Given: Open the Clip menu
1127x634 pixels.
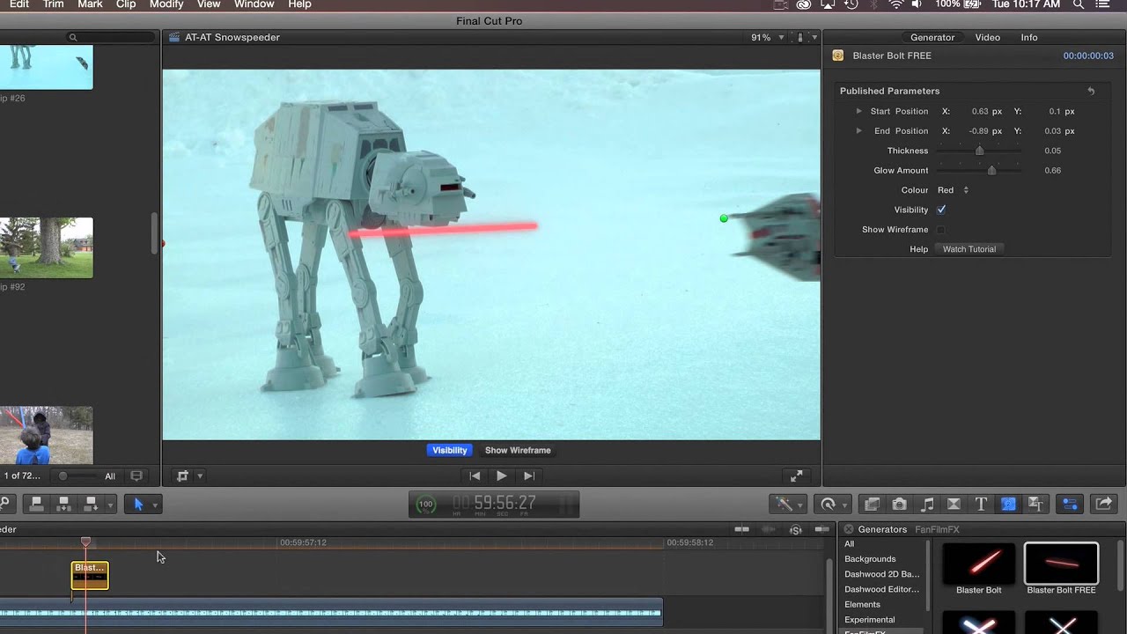Looking at the screenshot, I should point(126,4).
